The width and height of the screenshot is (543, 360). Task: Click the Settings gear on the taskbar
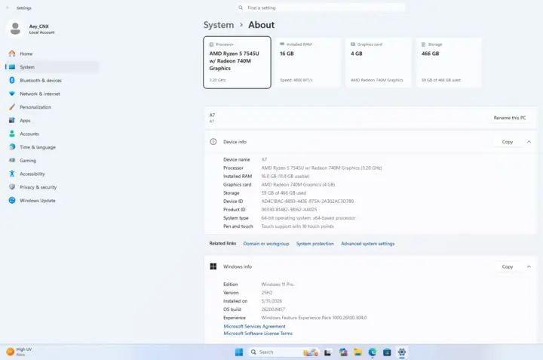402,352
